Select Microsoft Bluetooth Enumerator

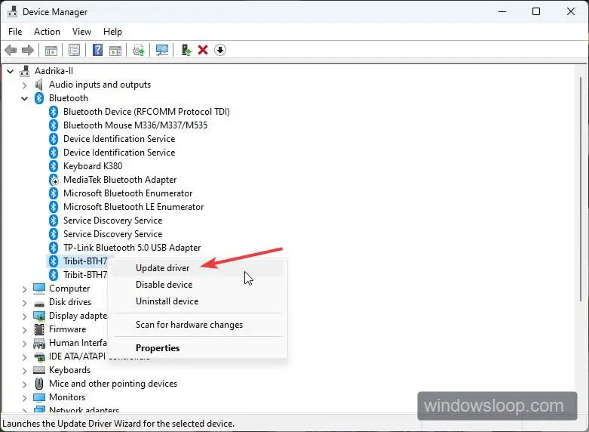[x=127, y=193]
